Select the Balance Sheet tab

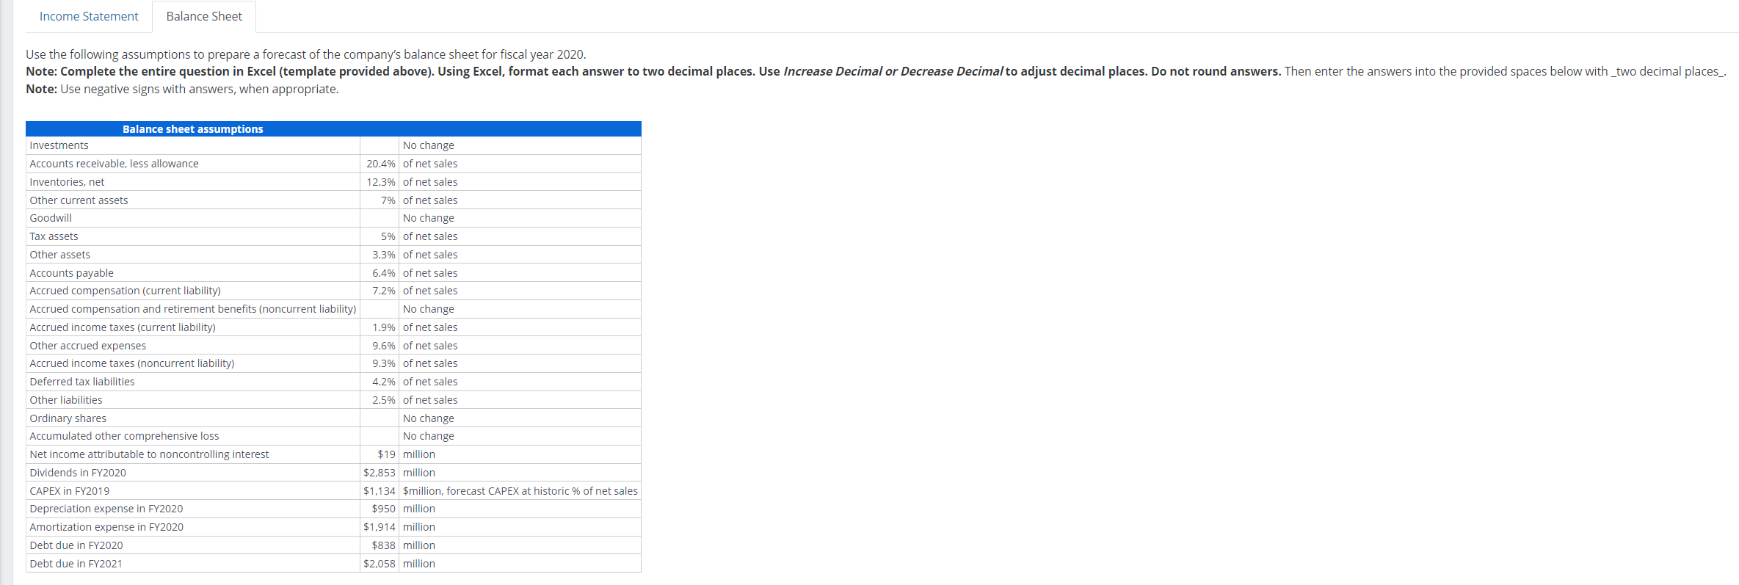[x=203, y=16]
